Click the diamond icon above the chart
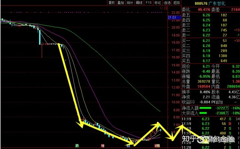The height and width of the screenshot is (149, 240). [161, 8]
